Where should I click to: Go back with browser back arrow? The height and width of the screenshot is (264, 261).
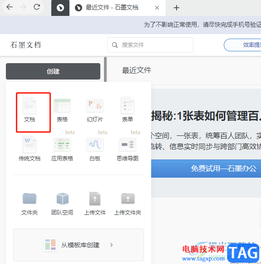(x=10, y=7)
